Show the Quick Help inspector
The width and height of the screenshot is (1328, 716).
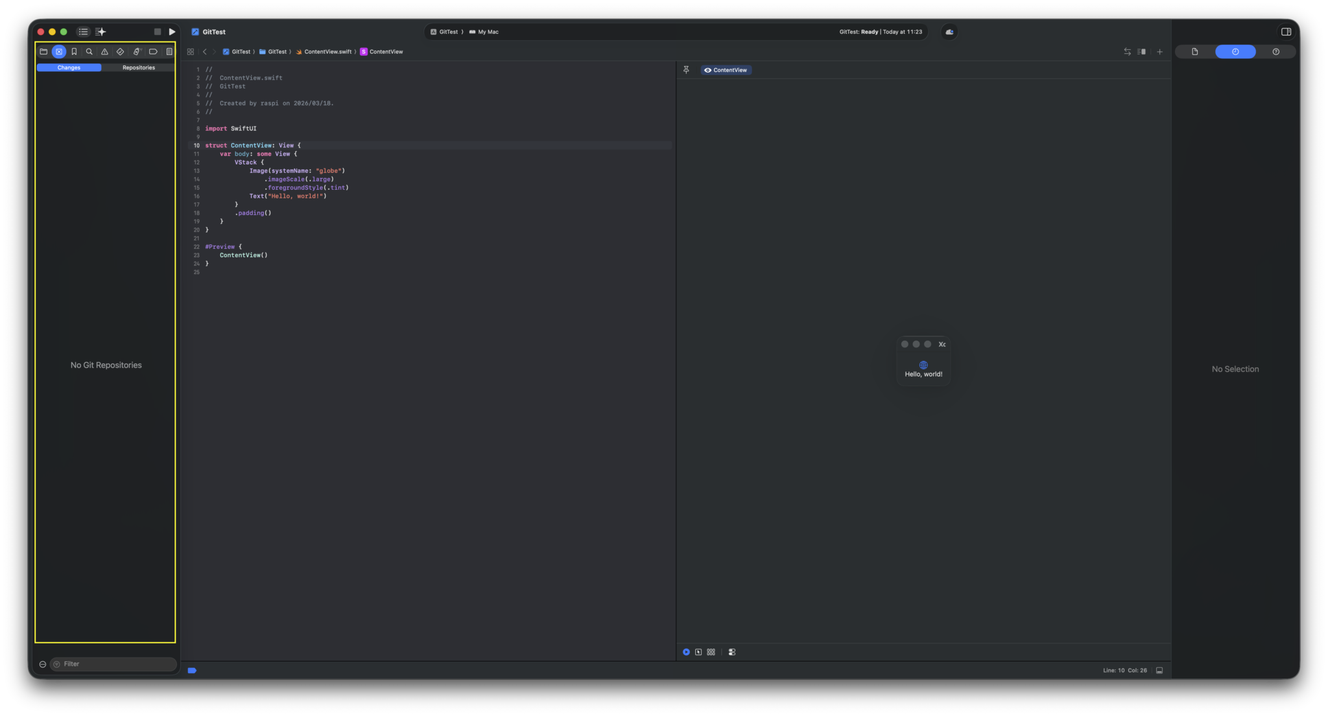[x=1275, y=52]
